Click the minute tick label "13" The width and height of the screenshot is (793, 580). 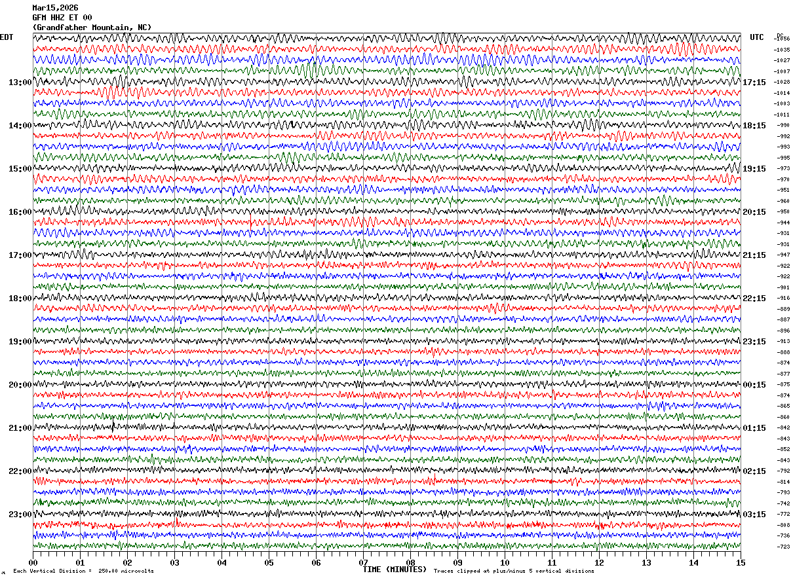click(646, 562)
